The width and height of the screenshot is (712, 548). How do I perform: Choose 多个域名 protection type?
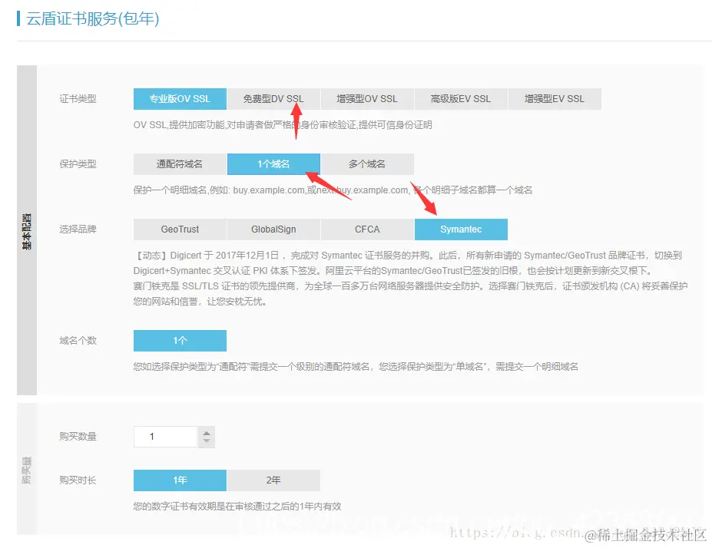pos(367,164)
